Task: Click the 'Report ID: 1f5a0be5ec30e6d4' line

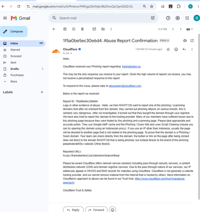Action: pyautogui.click(x=80, y=101)
